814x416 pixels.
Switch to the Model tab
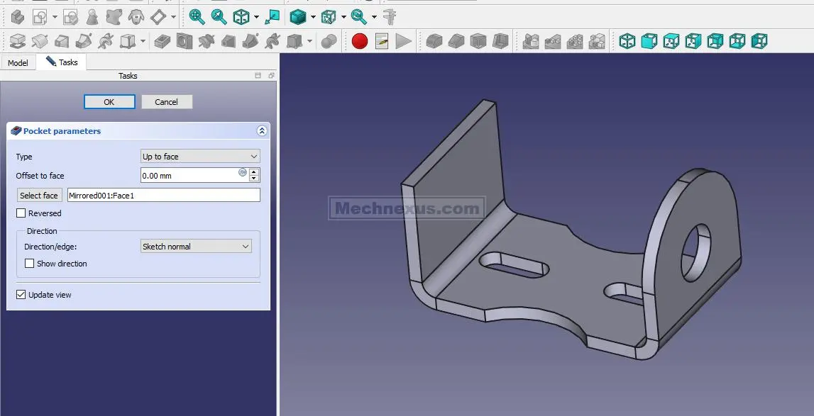(x=18, y=63)
